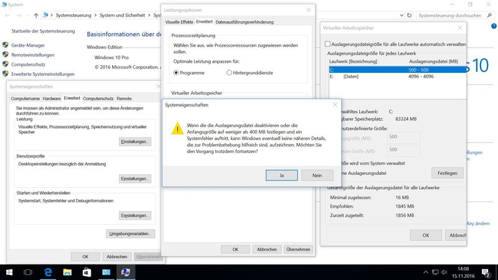Open volume tray icon
Image resolution: width=498 pixels, height=280 pixels.
point(444,273)
